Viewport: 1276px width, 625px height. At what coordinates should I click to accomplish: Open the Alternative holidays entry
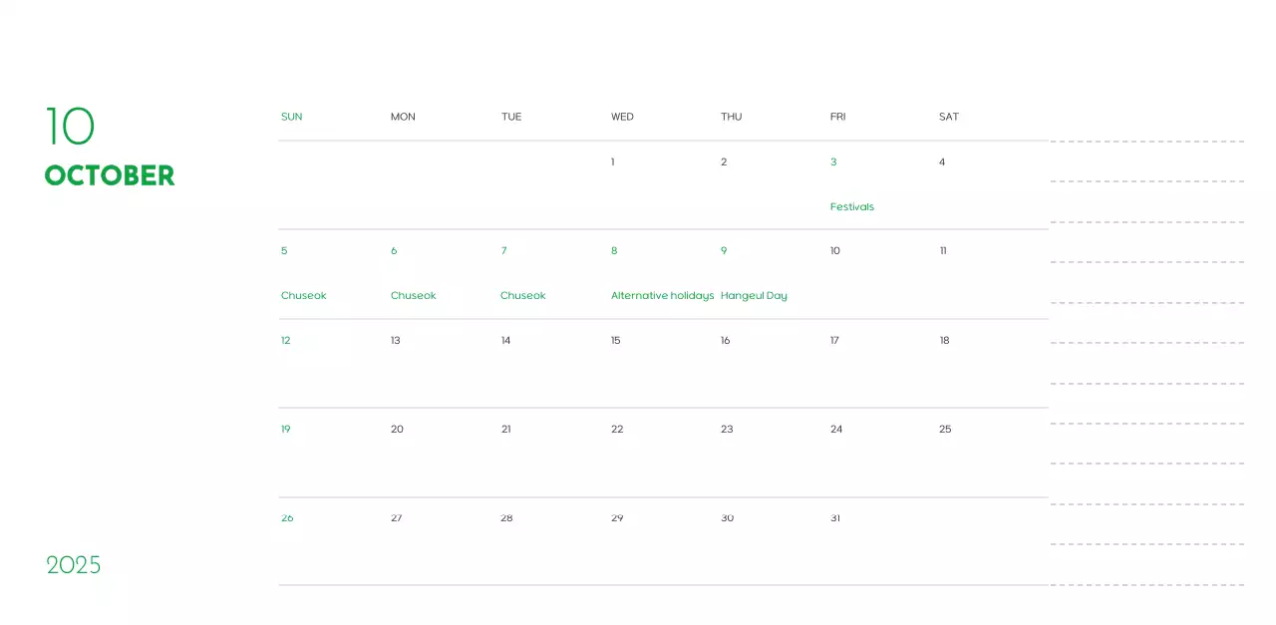662,295
